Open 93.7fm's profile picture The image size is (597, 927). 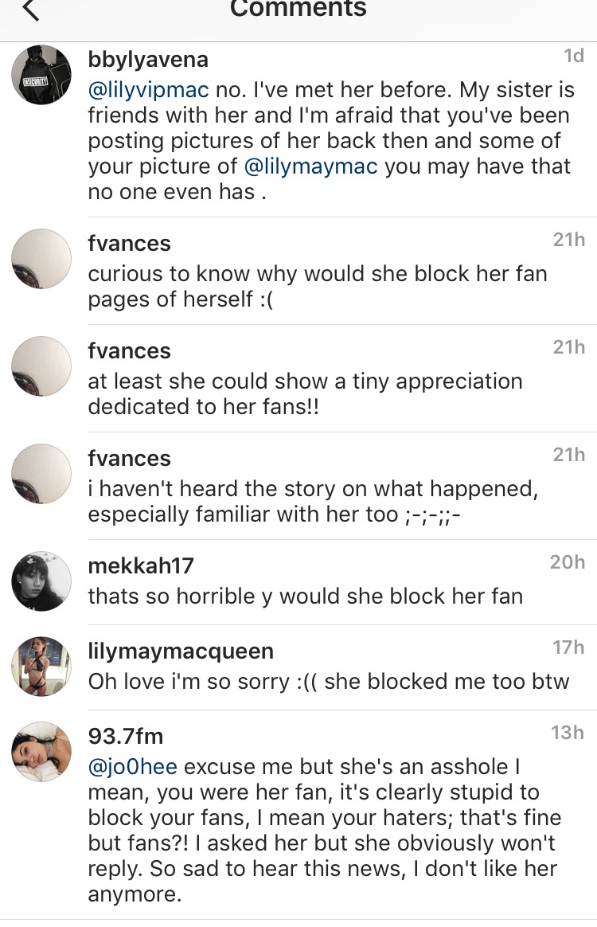click(41, 752)
